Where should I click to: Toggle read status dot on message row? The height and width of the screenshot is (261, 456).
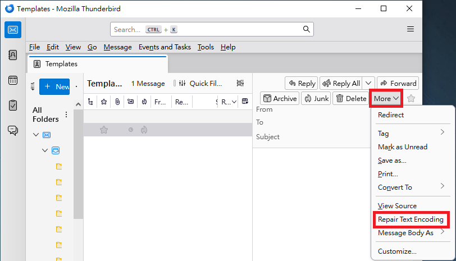coord(131,130)
